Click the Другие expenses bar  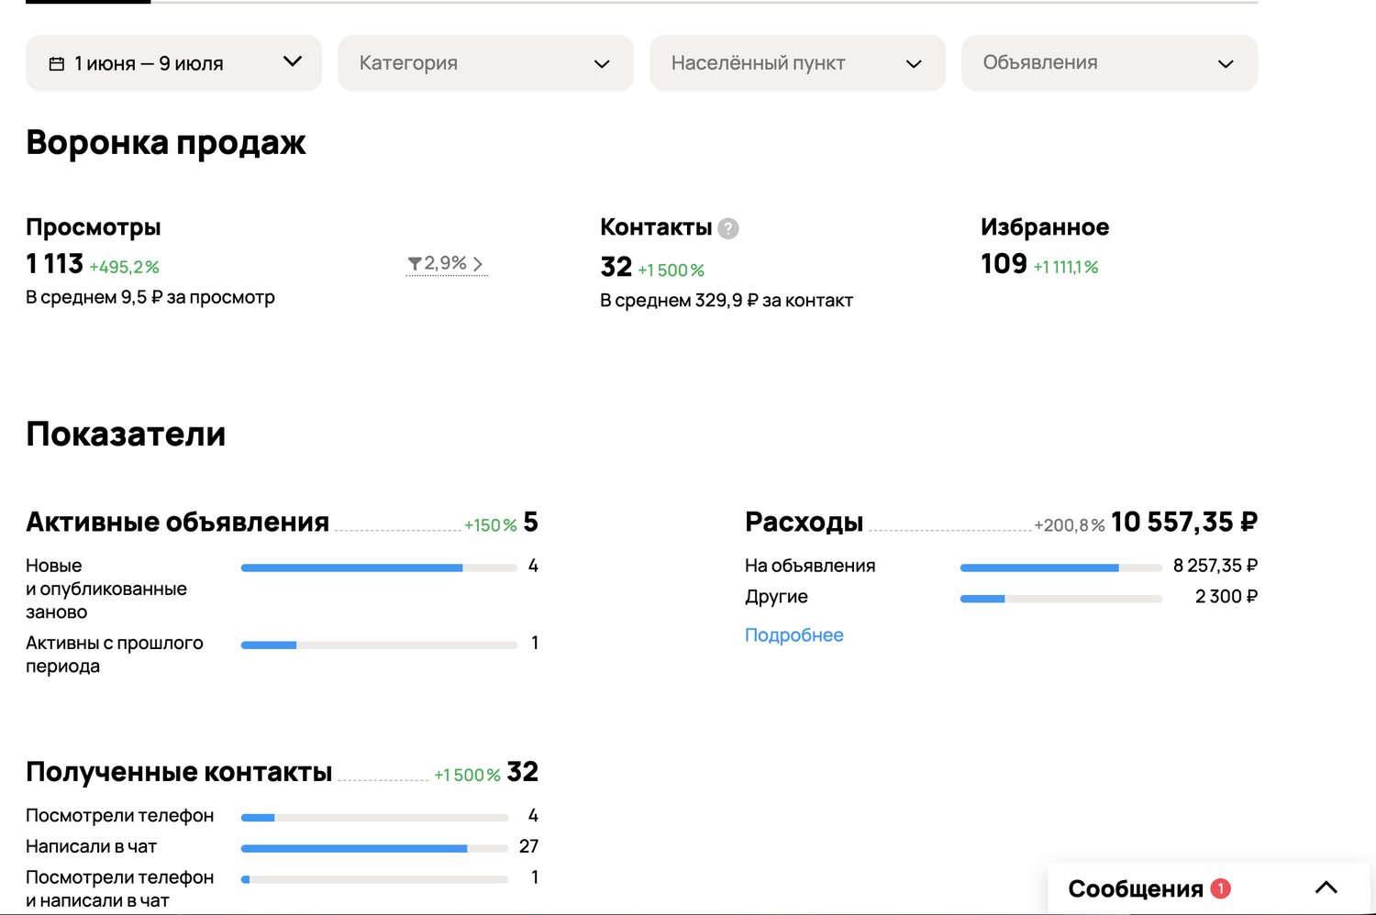(x=1061, y=599)
